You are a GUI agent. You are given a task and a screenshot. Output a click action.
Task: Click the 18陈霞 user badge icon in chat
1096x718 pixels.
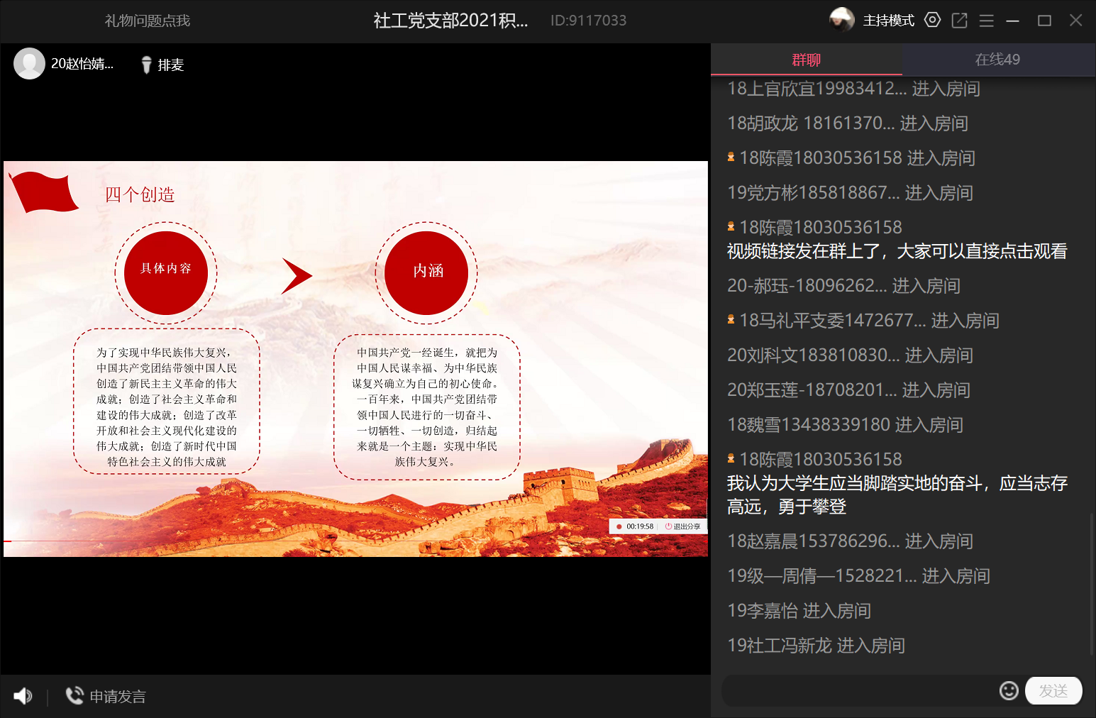[x=731, y=158]
